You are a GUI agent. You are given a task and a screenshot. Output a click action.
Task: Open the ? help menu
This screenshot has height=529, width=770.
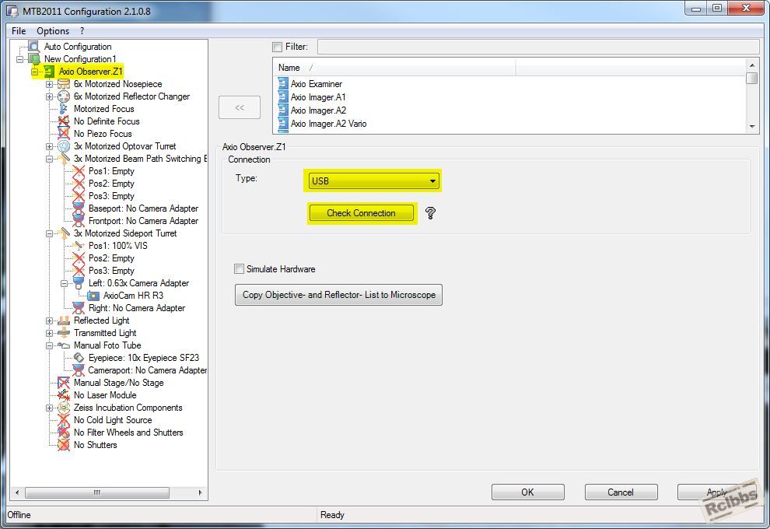click(x=82, y=31)
